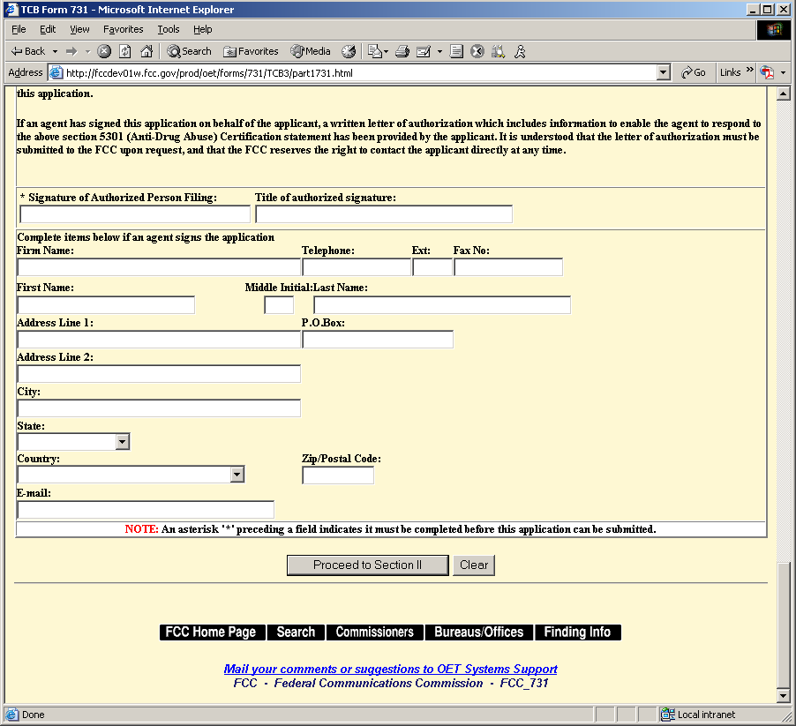Click the PDF toolbar icon beside Links
This screenshot has width=796, height=726.
(x=767, y=73)
